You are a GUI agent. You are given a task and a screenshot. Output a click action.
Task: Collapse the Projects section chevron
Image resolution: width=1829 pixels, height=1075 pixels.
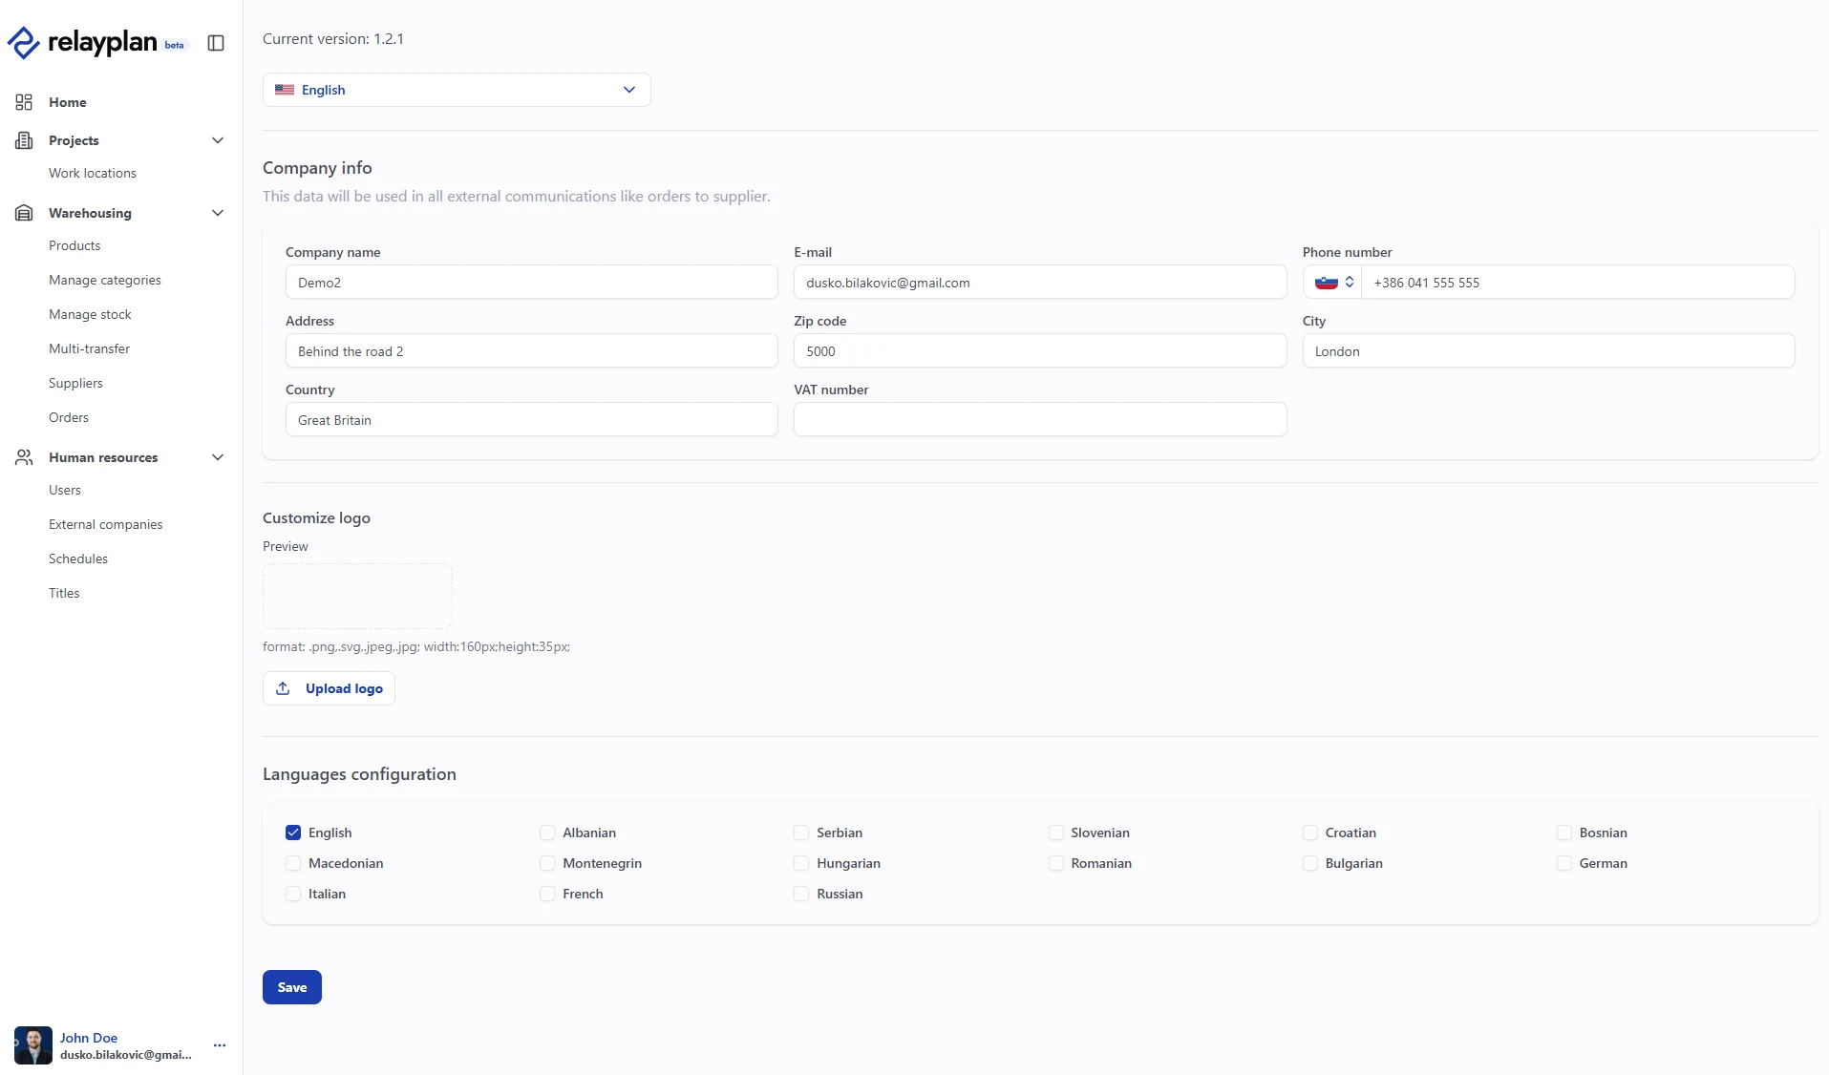218,140
